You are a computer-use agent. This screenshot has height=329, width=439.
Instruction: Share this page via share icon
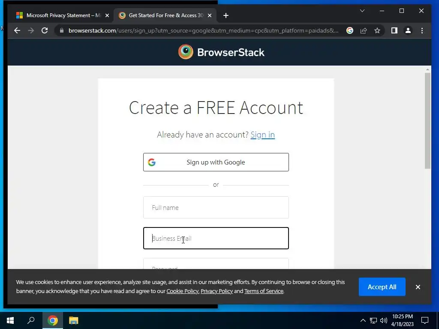click(x=364, y=30)
